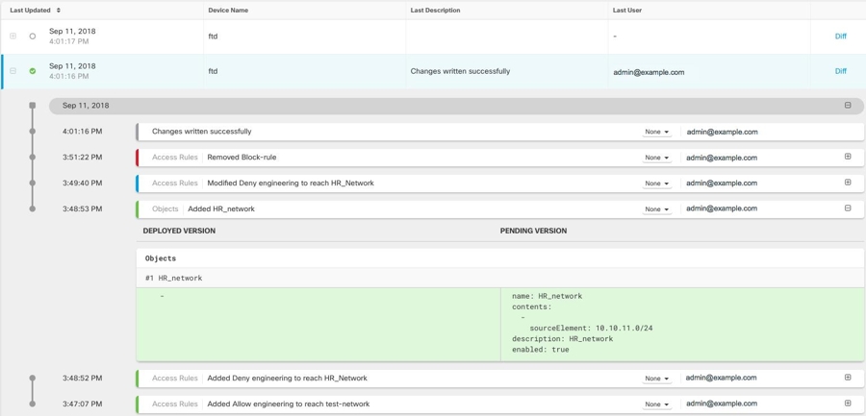Expand the Removed Block-rule change details
Viewport: 866px width, 416px height.
pyautogui.click(x=848, y=157)
